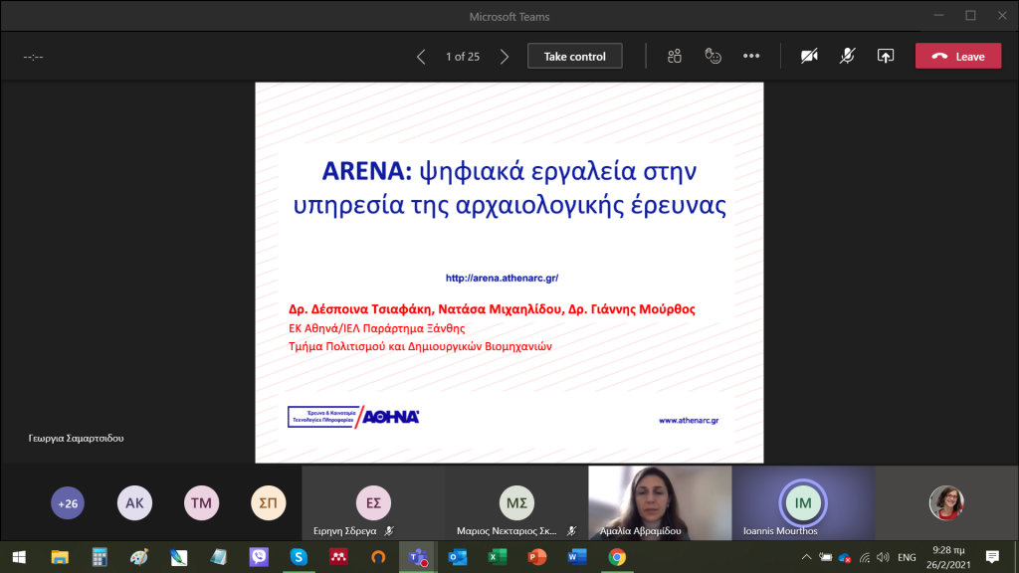Open the share content tray
1019x573 pixels.
click(x=885, y=57)
